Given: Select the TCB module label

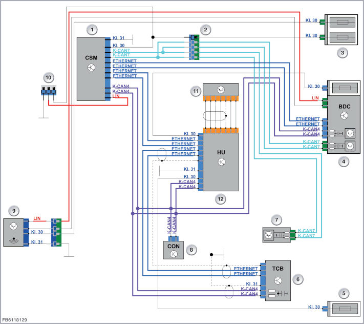Looking at the screenshot, I should point(278,269).
